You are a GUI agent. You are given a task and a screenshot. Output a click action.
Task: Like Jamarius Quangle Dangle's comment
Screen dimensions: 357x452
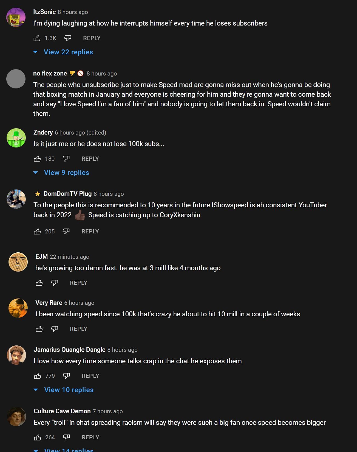(x=38, y=376)
